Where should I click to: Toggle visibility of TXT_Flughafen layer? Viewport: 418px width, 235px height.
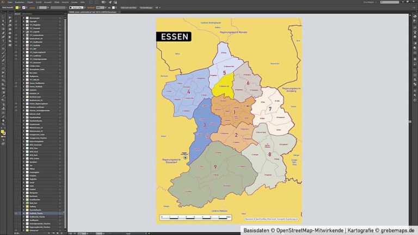click(x=16, y=25)
